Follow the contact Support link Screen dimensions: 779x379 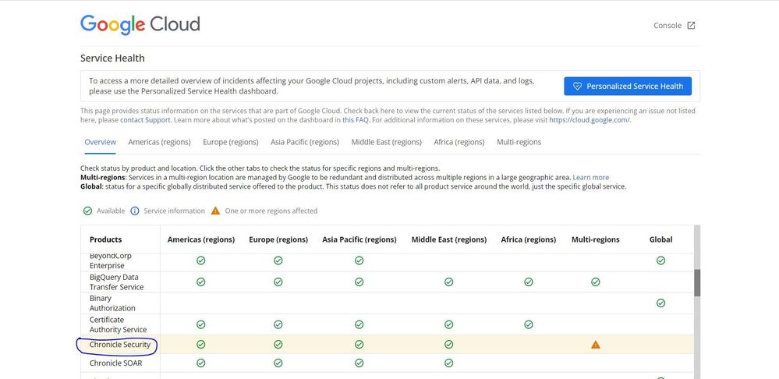pyautogui.click(x=145, y=120)
